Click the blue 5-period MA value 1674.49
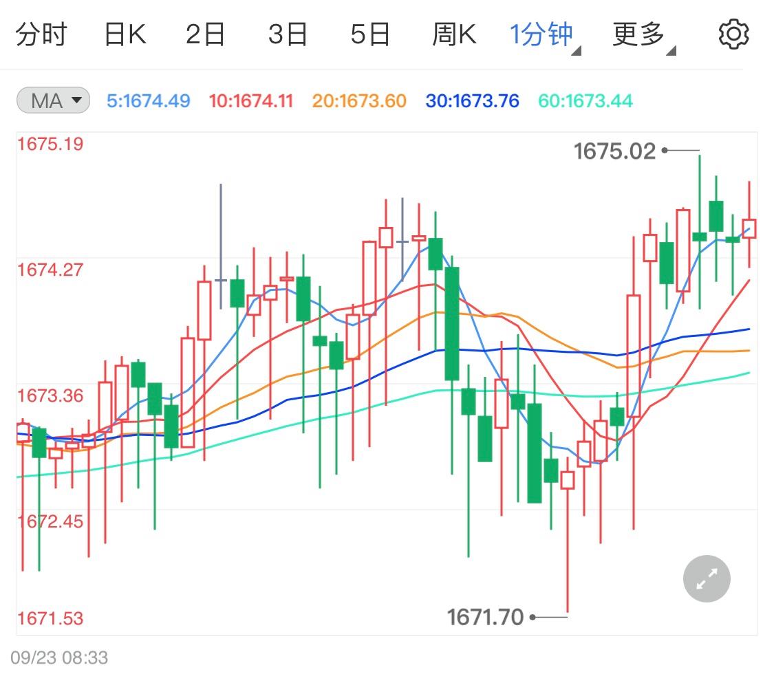Image resolution: width=774 pixels, height=674 pixels. (x=149, y=100)
